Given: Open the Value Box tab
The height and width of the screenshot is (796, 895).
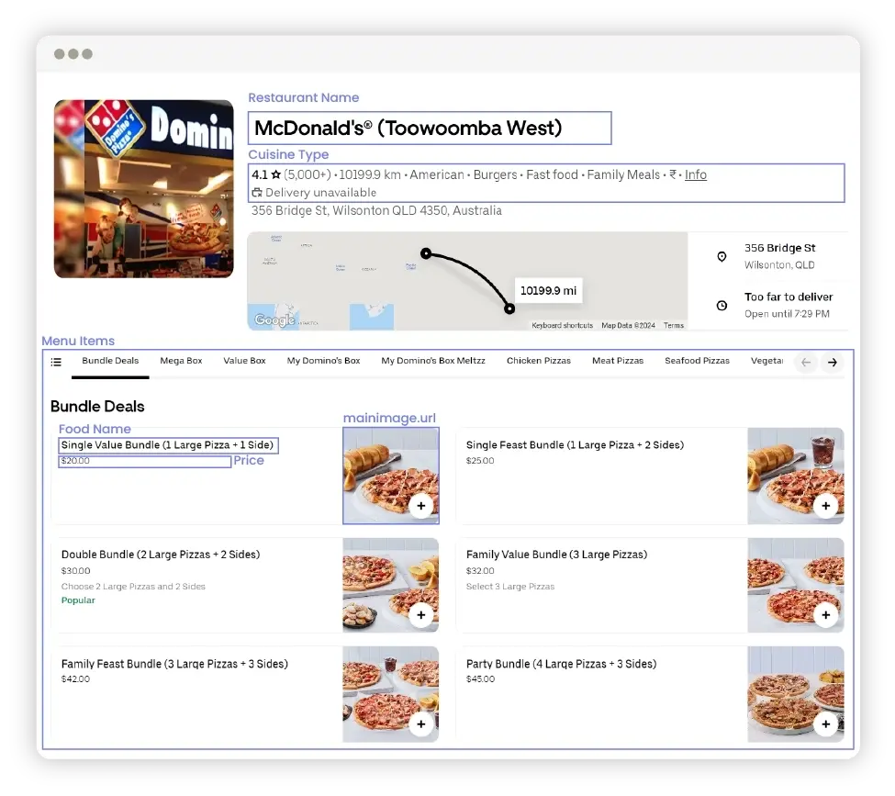Looking at the screenshot, I should coord(244,361).
